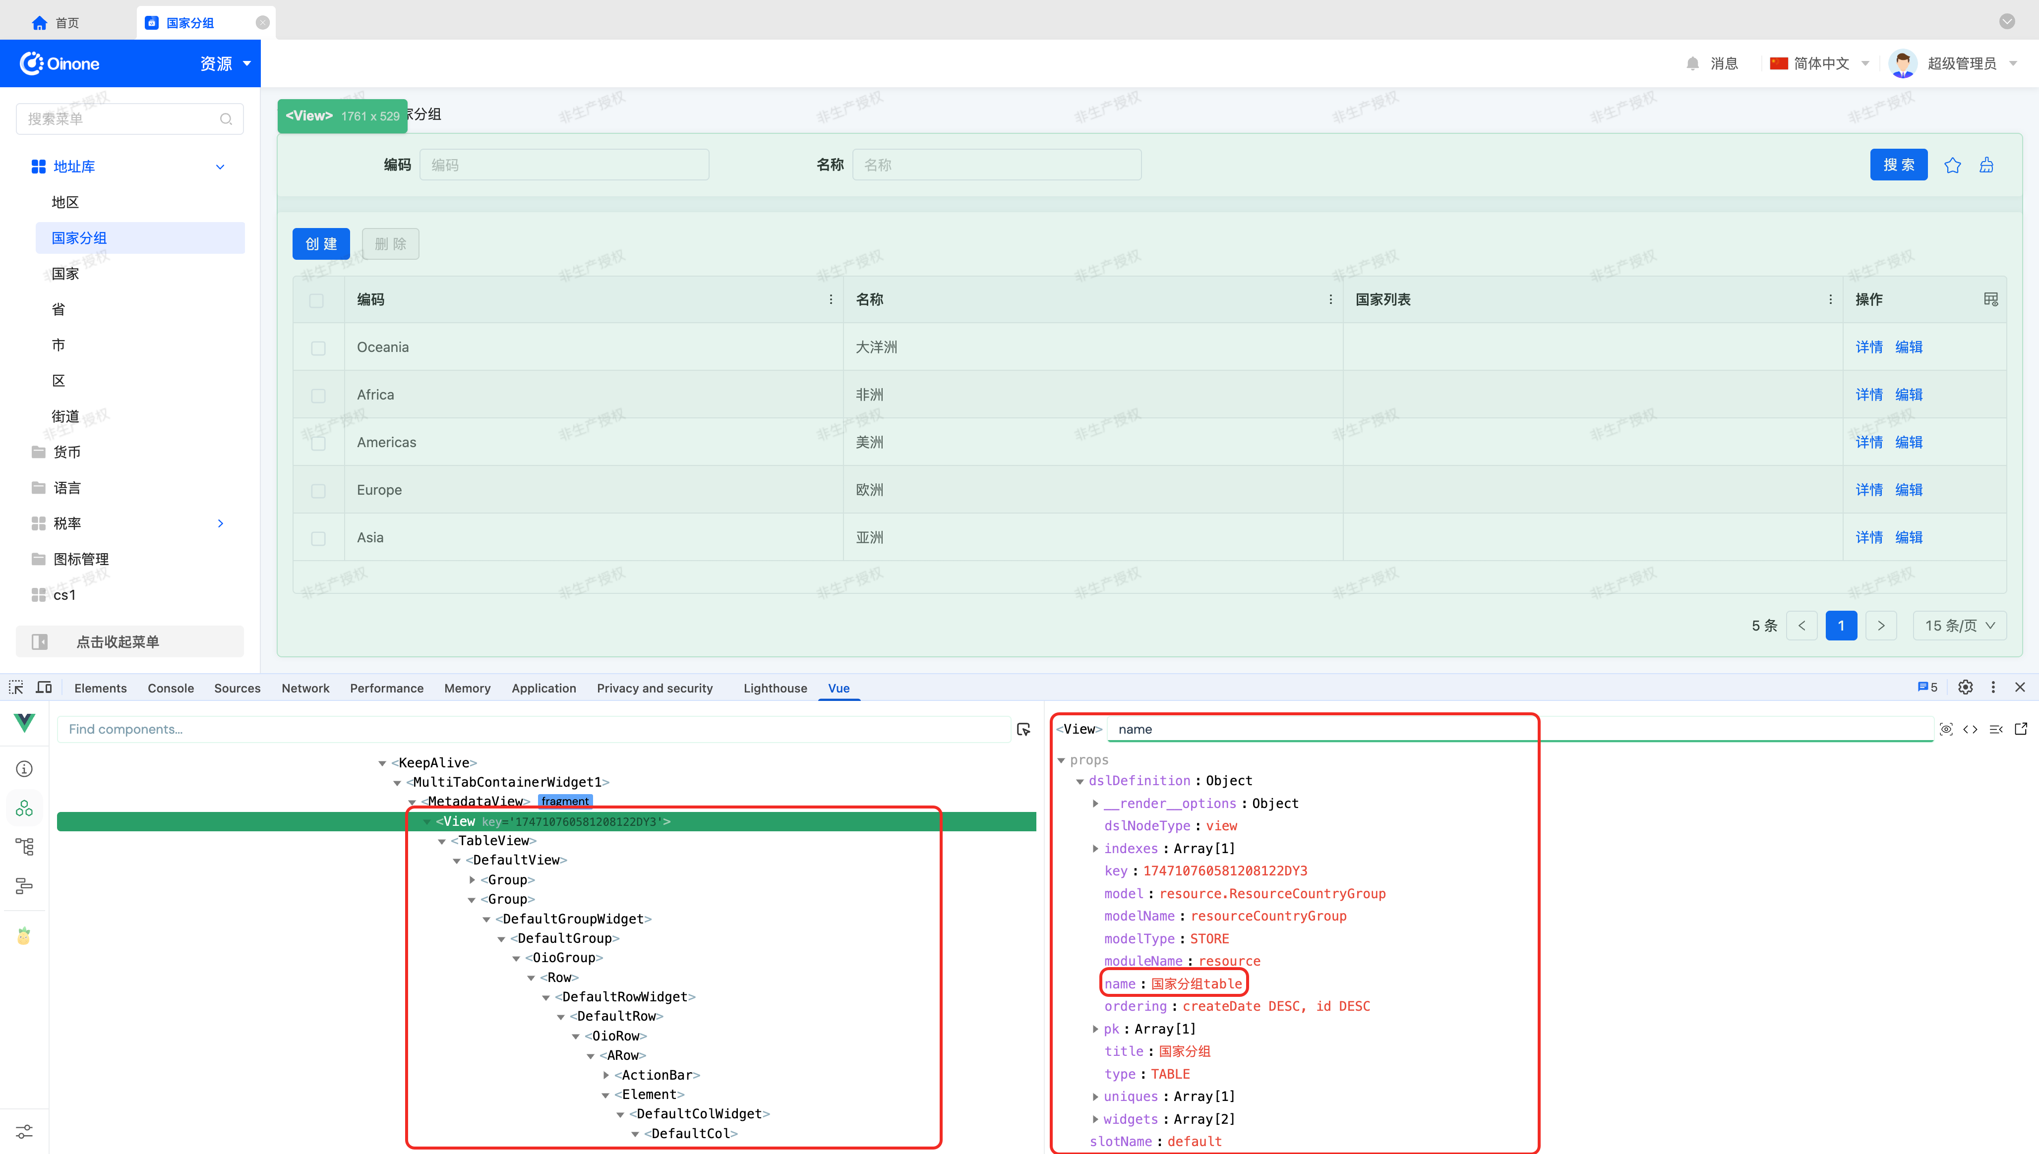The image size is (2039, 1154).
Task: Click the notification bell icon
Action: coord(1692,63)
